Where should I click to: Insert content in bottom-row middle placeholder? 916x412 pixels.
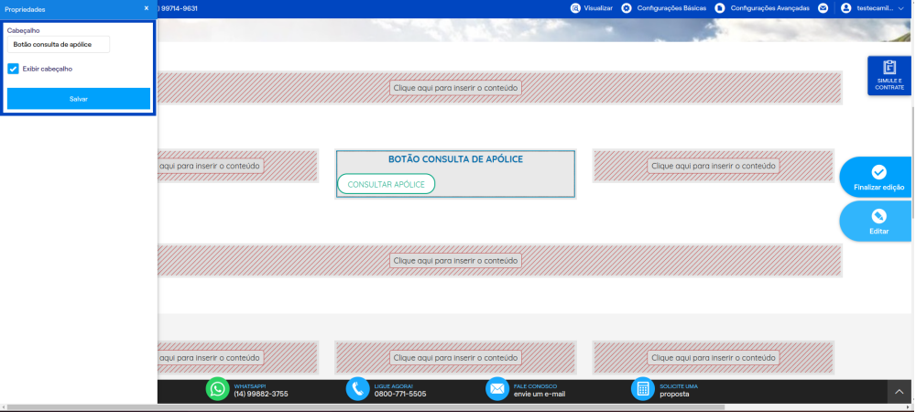pyautogui.click(x=455, y=358)
